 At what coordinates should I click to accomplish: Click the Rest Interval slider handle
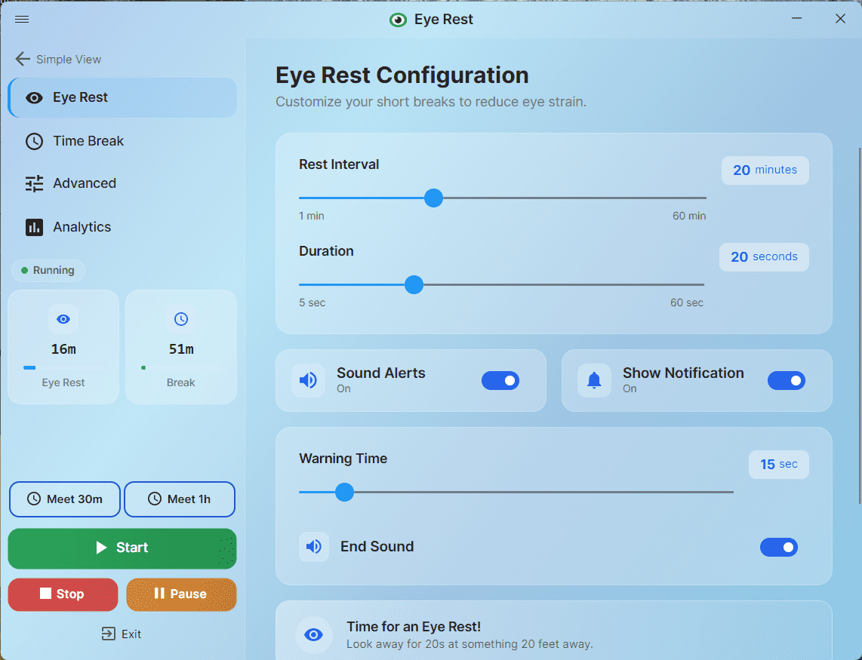click(x=433, y=198)
